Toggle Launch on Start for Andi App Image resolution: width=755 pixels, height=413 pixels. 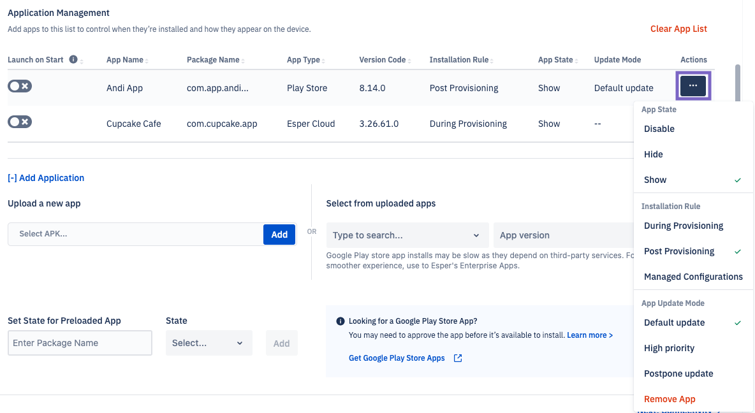click(20, 86)
